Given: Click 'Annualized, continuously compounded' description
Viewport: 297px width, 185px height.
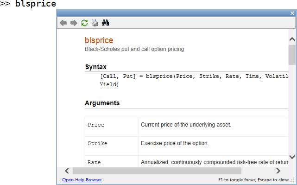Looking at the screenshot, I should point(215,162).
